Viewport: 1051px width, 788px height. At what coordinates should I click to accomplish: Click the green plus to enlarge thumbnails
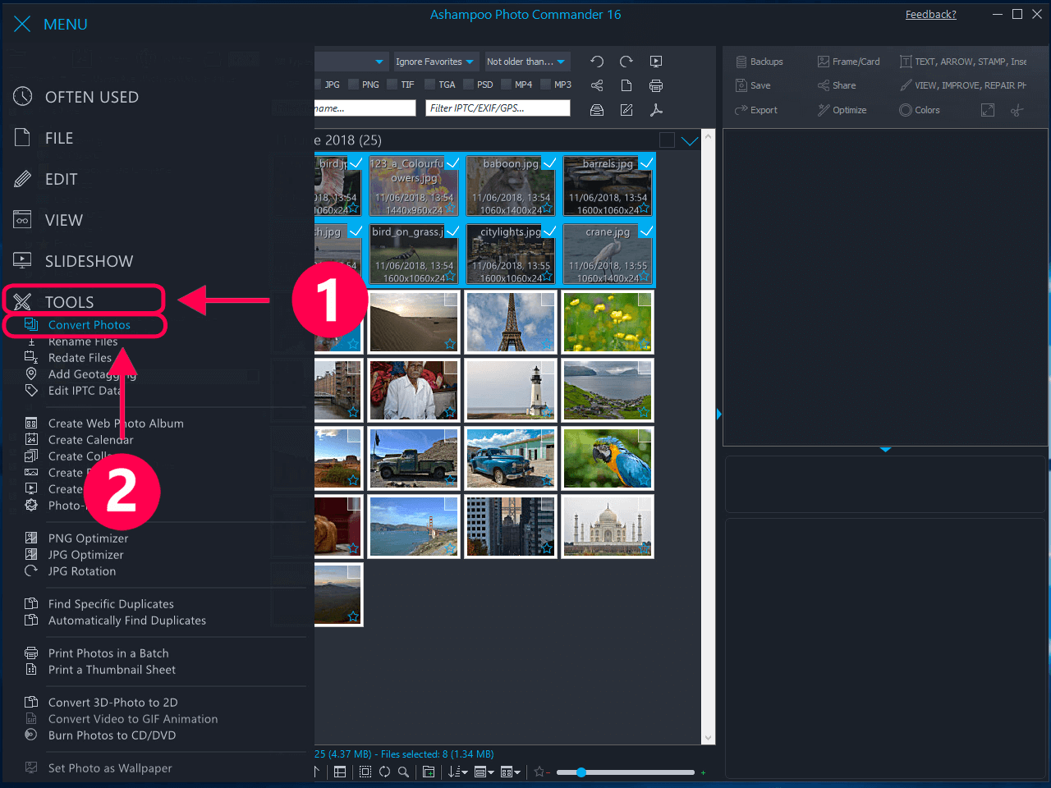[x=703, y=772]
